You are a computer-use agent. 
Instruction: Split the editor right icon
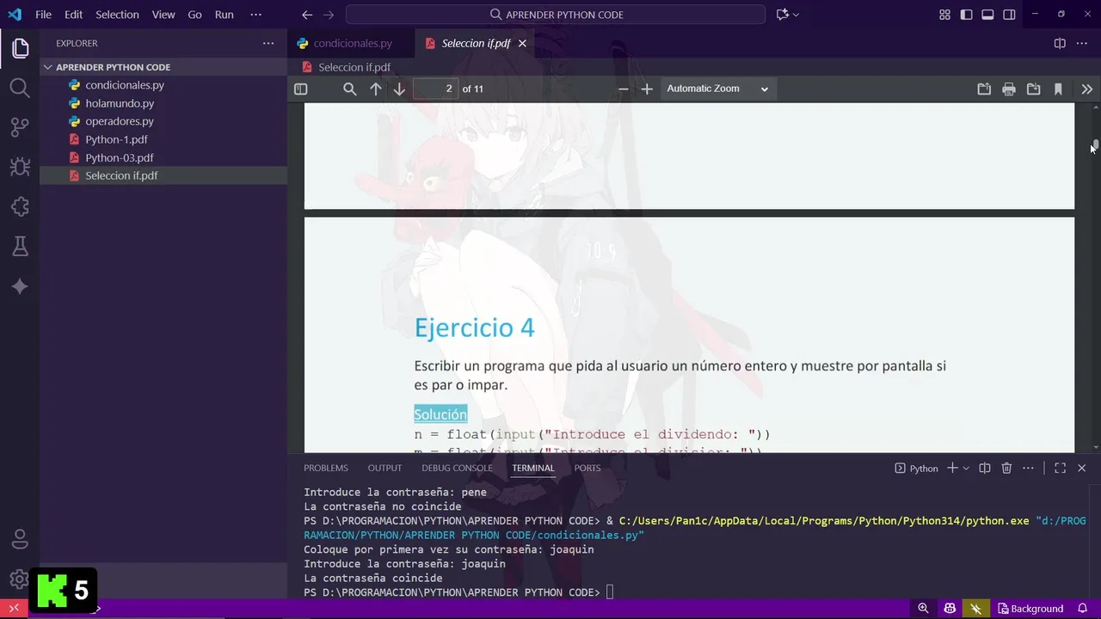click(x=1060, y=43)
